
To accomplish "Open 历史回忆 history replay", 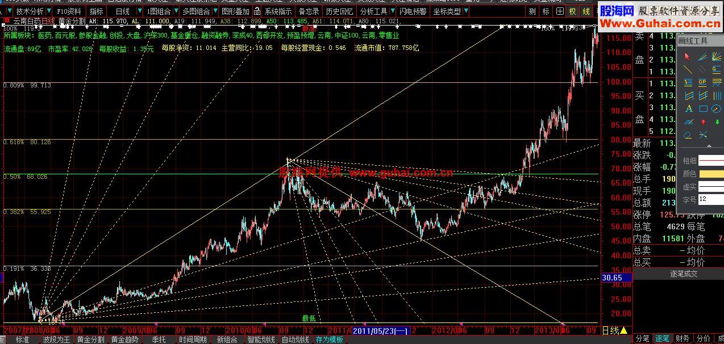I will click(339, 11).
